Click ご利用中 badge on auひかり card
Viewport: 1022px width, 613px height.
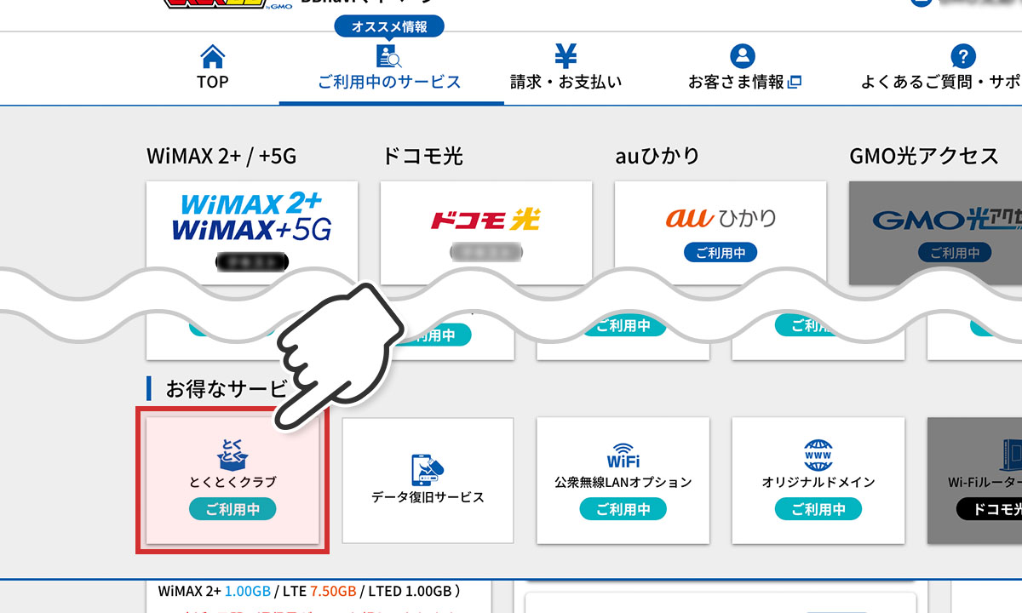click(721, 252)
